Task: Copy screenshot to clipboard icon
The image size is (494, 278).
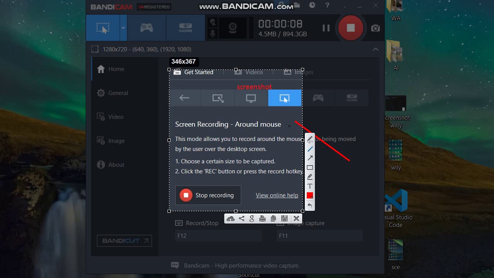Action: 274,219
